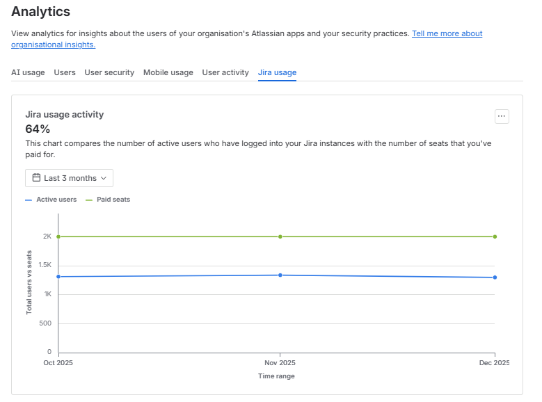Click the 64% usage value
Image resolution: width=542 pixels, height=402 pixels.
click(38, 129)
